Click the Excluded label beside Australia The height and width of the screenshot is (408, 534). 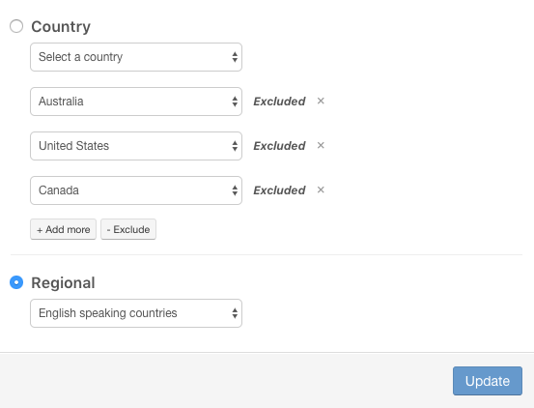pyautogui.click(x=279, y=102)
